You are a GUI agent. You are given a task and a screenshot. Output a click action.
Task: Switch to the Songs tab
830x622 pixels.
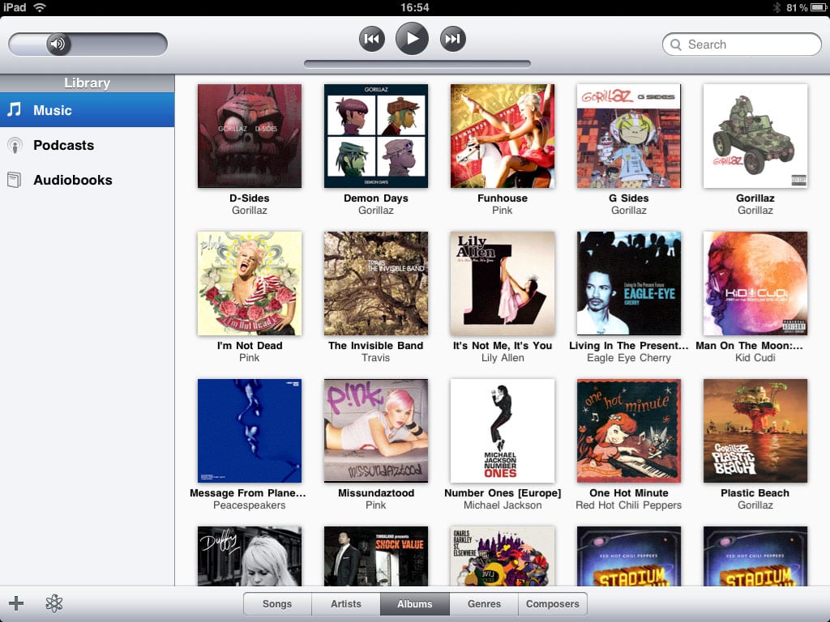tap(277, 604)
